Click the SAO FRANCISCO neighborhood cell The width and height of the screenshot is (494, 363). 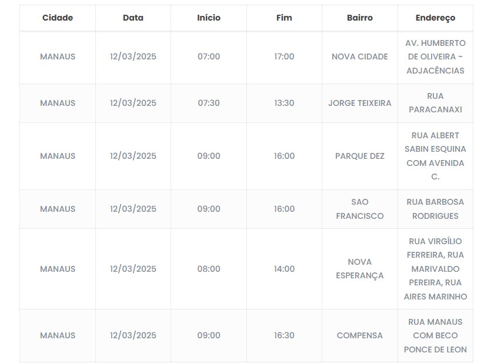click(359, 209)
